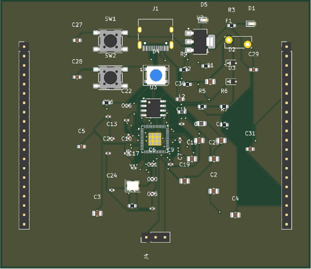Screen dimensions: 311x269
Task: Click the "C29" silkscreen label
Action: 254,54
